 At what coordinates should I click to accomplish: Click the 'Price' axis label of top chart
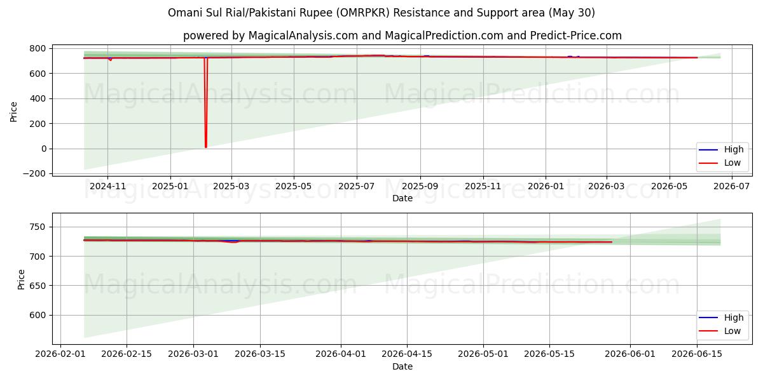pyautogui.click(x=14, y=110)
